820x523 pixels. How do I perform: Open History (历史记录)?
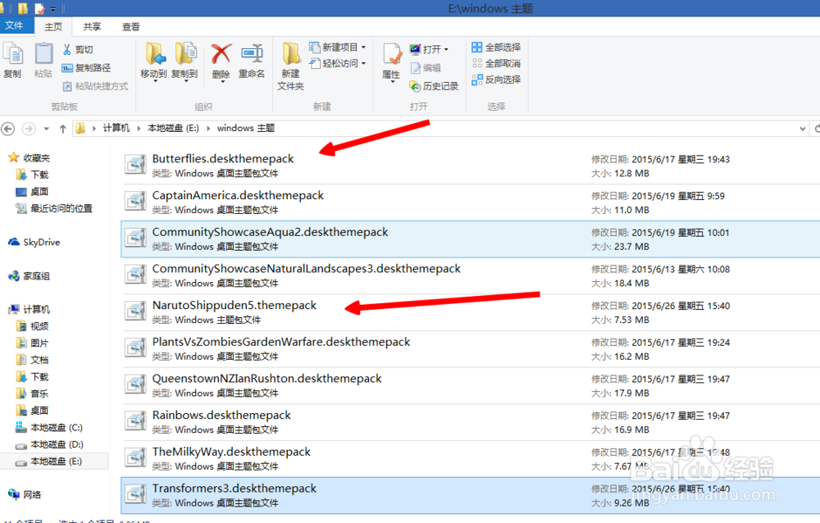[434, 86]
